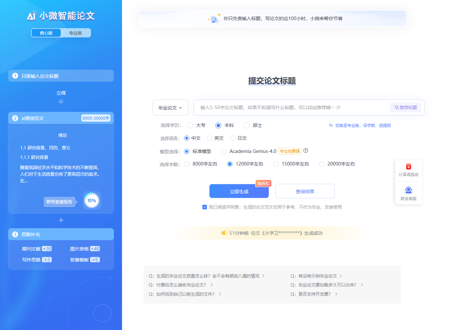Viewport: 465px width, 330px height.
Task: Select the 硕士 education radio button
Action: click(x=247, y=125)
